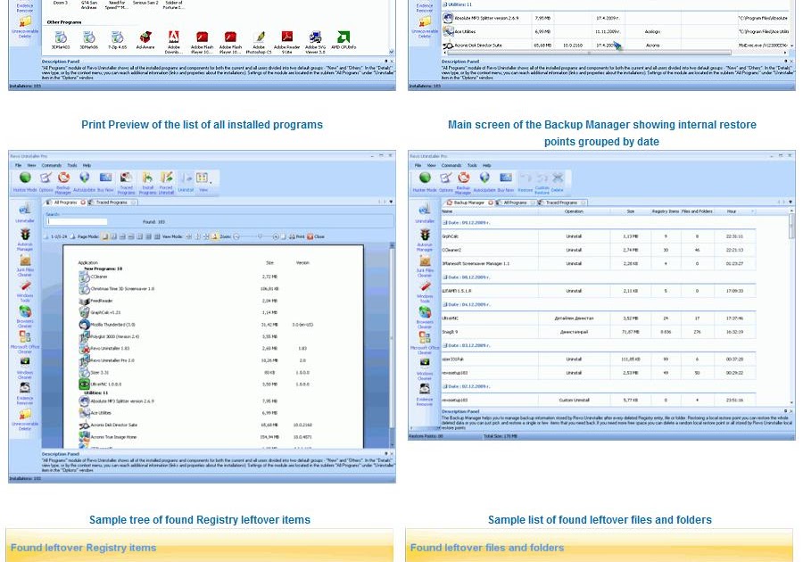Click the Print button in preview toolbar
This screenshot has height=562, width=803.
(x=296, y=236)
